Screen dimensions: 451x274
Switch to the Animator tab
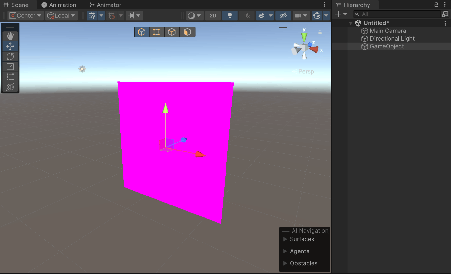click(105, 5)
